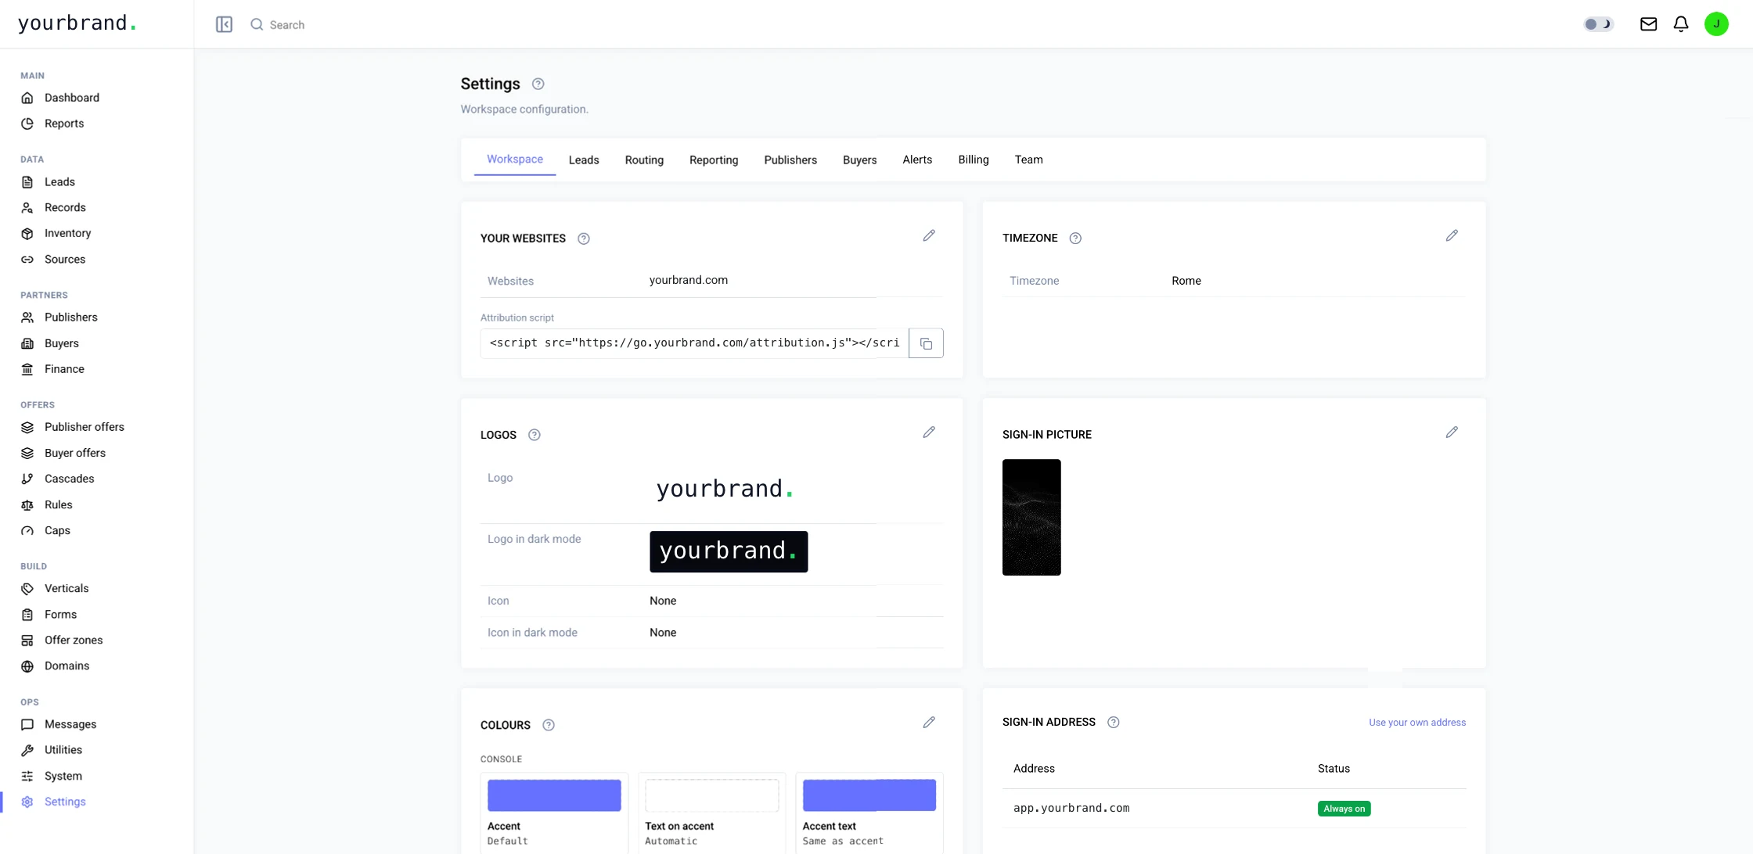Screen dimensions: 1753x854
Task: Click the Accent text colour swatch
Action: point(869,795)
